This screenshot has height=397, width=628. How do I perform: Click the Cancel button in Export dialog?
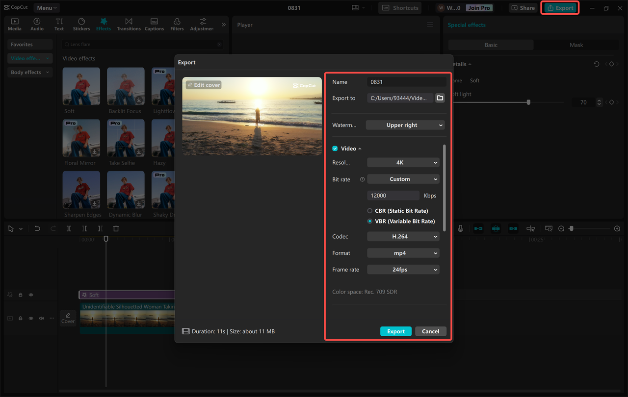430,331
